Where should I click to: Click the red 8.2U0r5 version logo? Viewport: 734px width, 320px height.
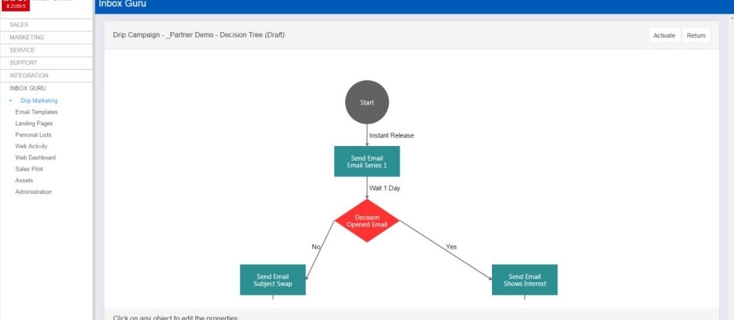tap(16, 5)
